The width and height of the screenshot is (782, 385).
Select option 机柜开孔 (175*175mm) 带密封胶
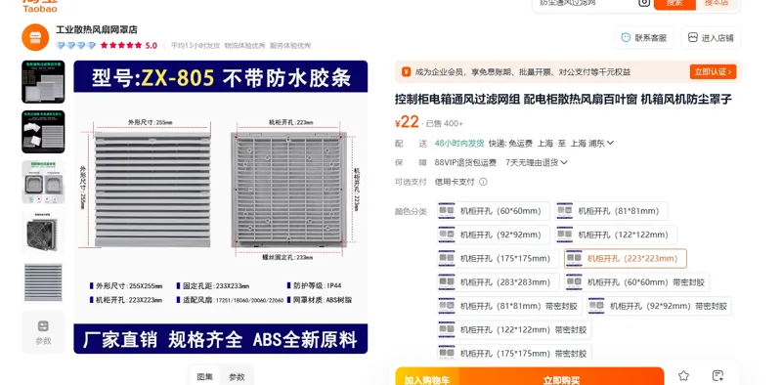point(514,353)
